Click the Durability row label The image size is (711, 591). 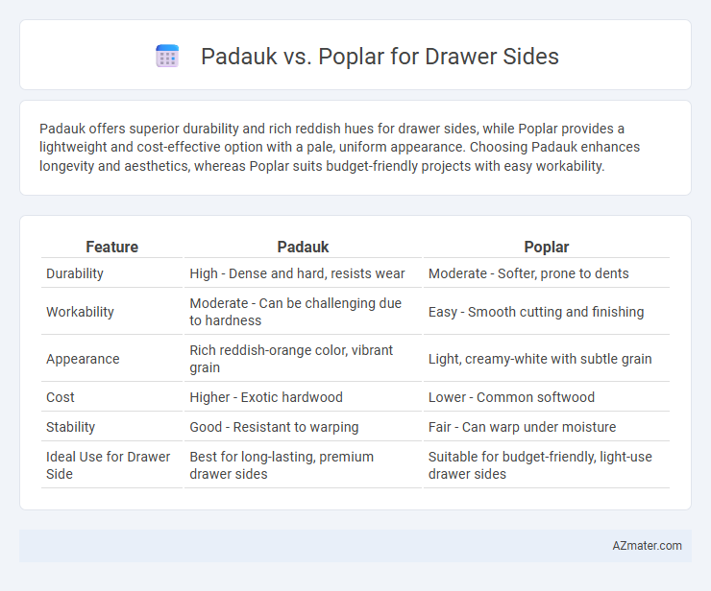click(x=75, y=273)
